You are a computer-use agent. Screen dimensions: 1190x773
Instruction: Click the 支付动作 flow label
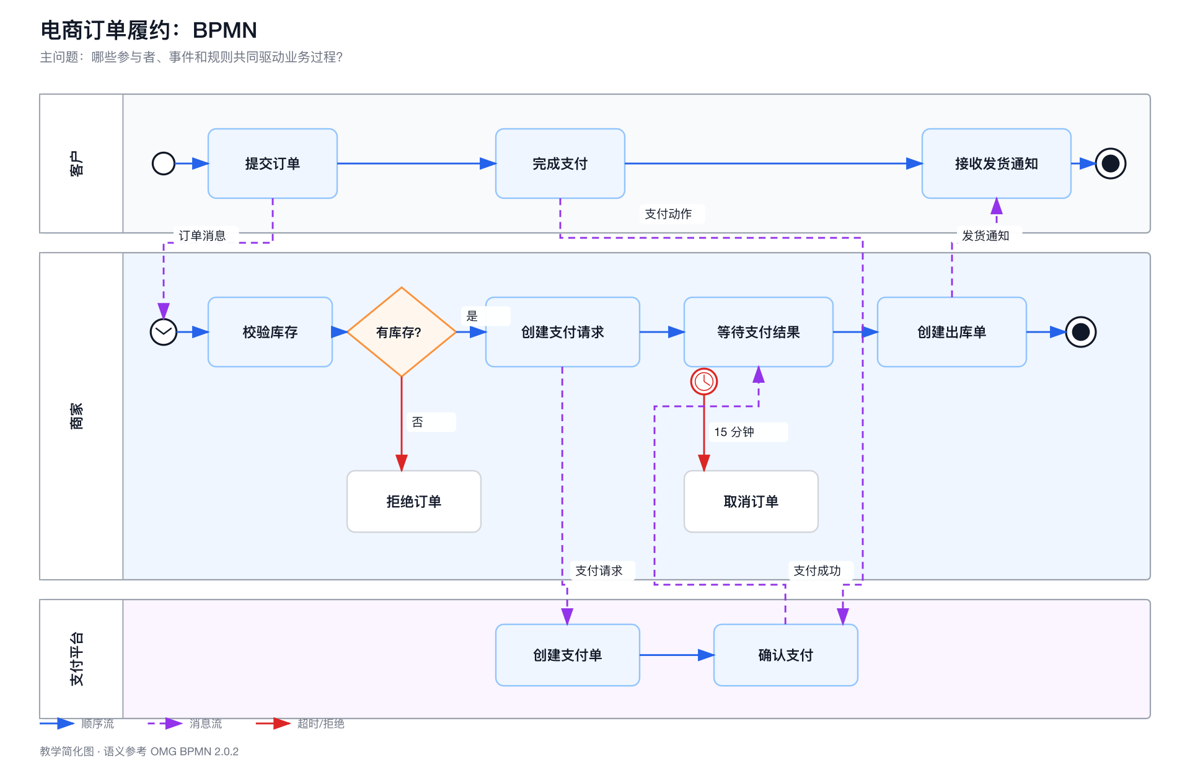click(668, 214)
